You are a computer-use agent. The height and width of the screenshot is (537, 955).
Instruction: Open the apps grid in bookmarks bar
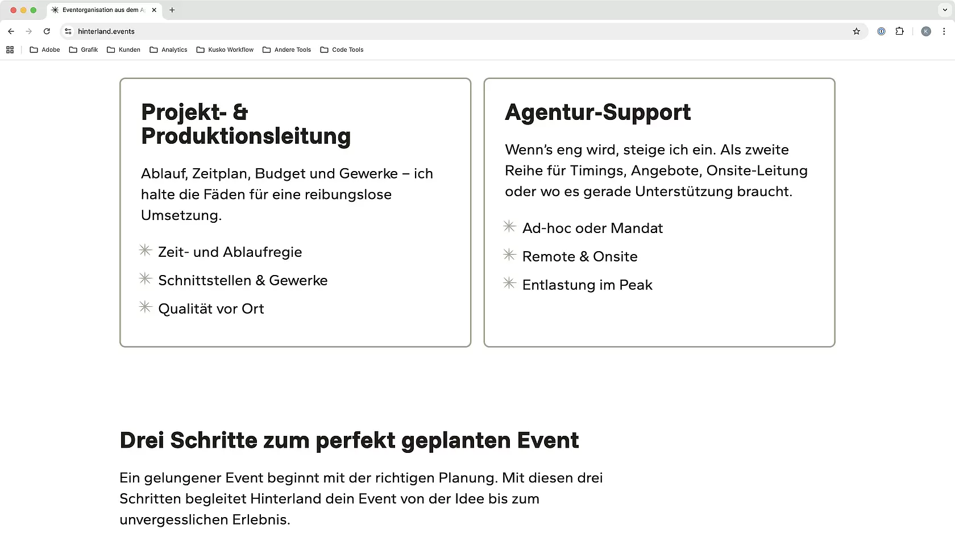[10, 50]
